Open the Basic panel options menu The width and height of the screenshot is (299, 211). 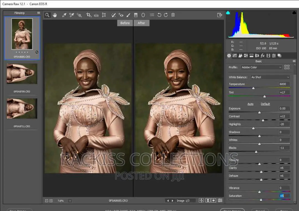click(294, 61)
